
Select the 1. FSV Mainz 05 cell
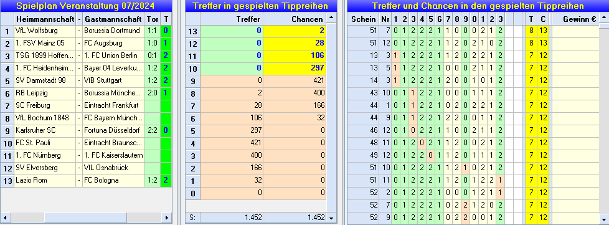45,43
